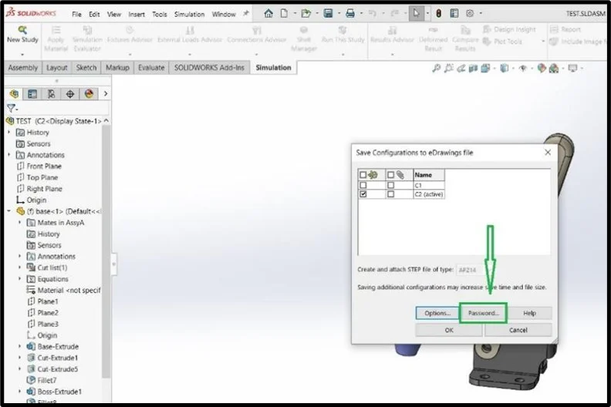Screen dimensions: 611x407
Task: Click the STEP file type AP214 field
Action: pos(470,270)
